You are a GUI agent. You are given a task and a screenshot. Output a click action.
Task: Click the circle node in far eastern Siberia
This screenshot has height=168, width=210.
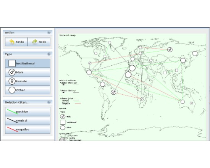pyautogui.click(x=195, y=53)
